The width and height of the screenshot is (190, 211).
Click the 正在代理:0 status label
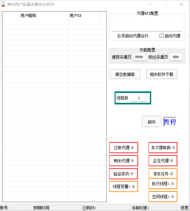[163, 161]
